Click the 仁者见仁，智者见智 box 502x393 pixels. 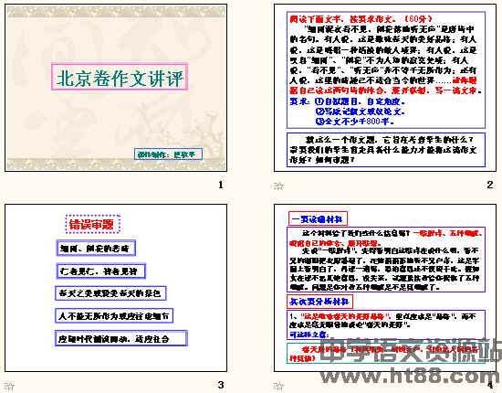coord(101,271)
